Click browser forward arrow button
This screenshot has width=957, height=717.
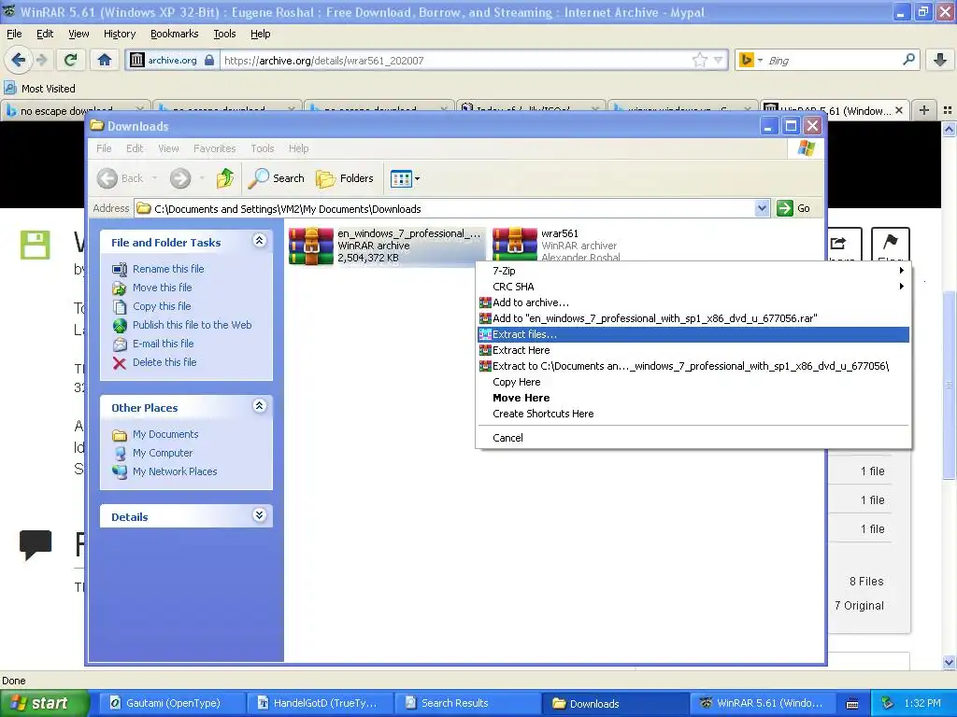[x=41, y=60]
